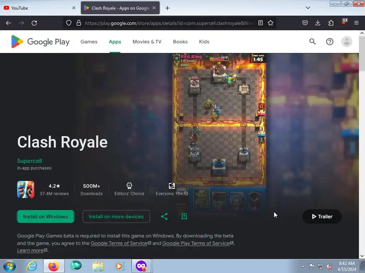Screen dimensions: 365x273
Task: Switch to the YouTube tab
Action: coord(40,8)
